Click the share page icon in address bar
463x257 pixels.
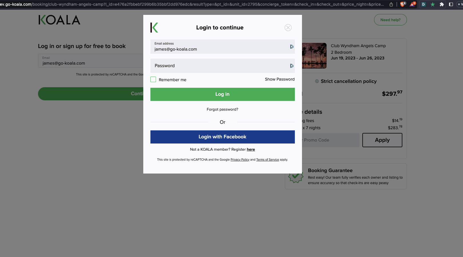(x=391, y=4)
